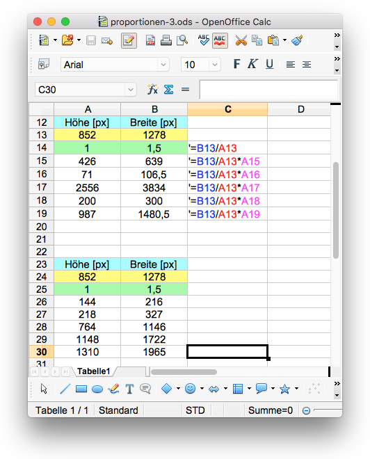Click the zoom out minus button
This screenshot has width=370, height=459.
coord(306,411)
